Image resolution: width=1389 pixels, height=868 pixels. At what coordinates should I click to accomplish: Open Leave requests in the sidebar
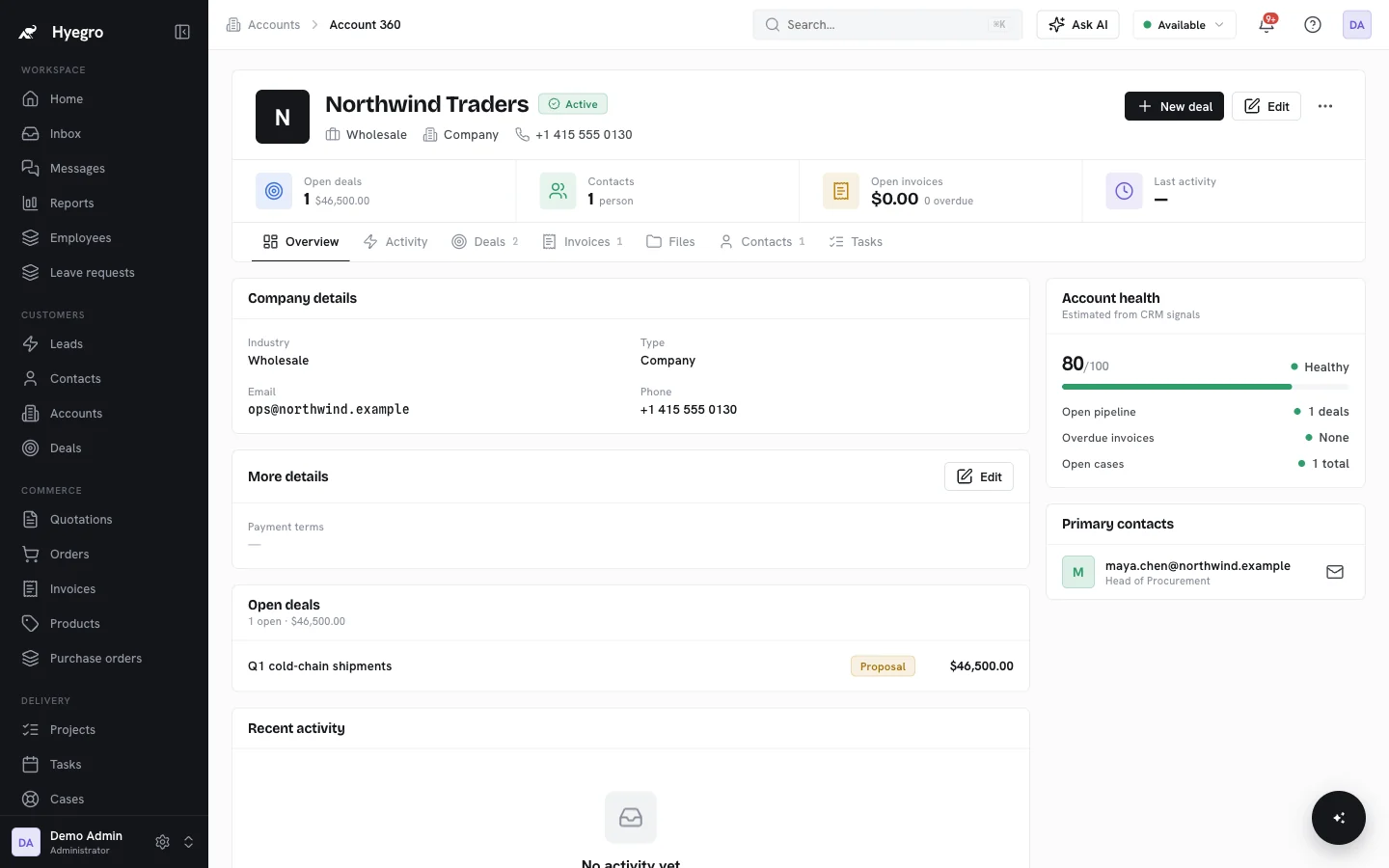click(104, 272)
